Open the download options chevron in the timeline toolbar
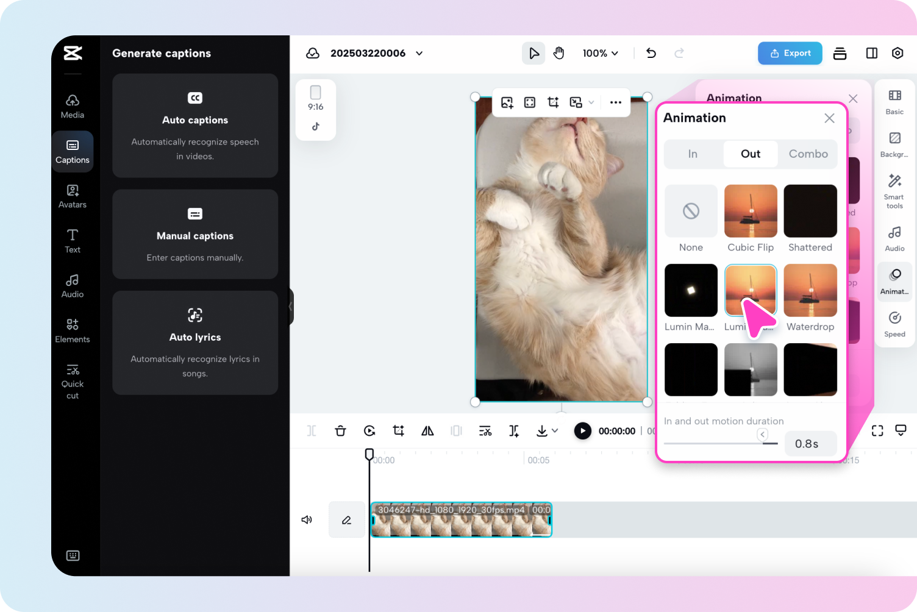The image size is (917, 612). tap(555, 431)
